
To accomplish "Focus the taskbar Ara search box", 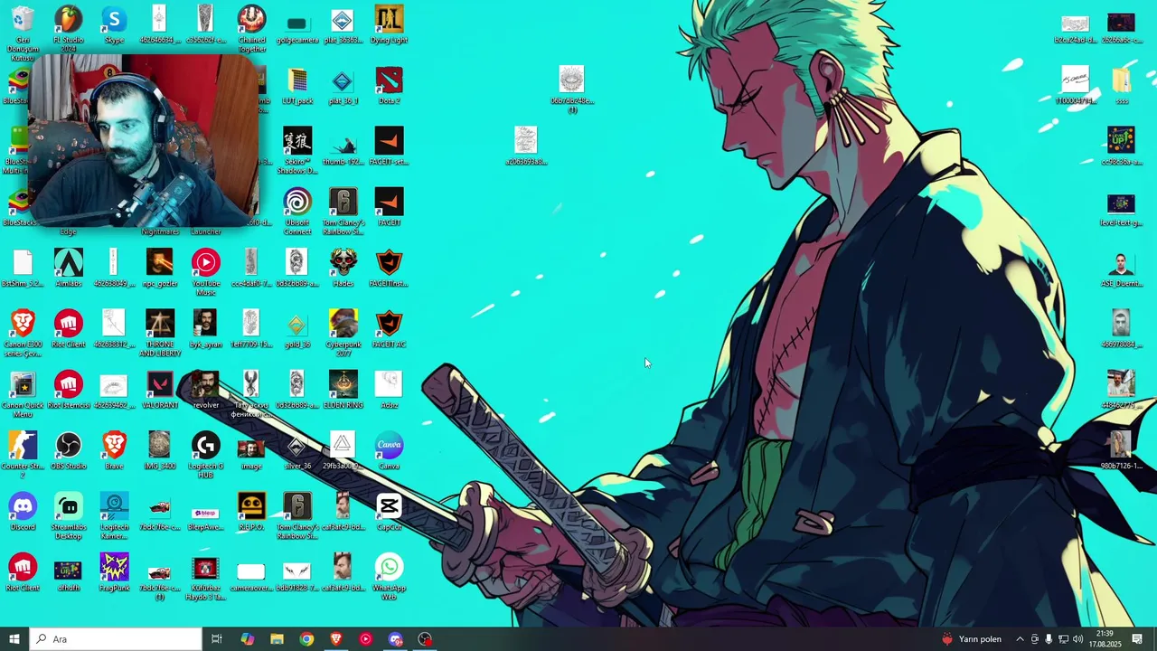I will pos(115,639).
